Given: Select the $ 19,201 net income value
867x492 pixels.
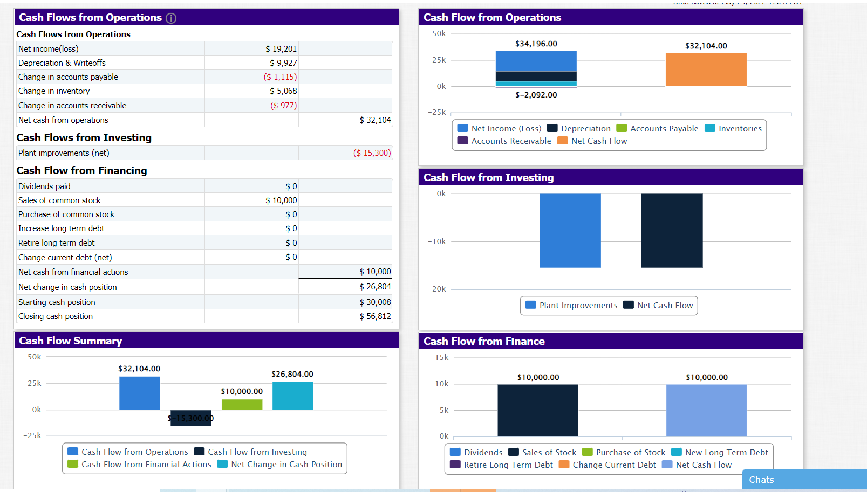Looking at the screenshot, I should [281, 48].
